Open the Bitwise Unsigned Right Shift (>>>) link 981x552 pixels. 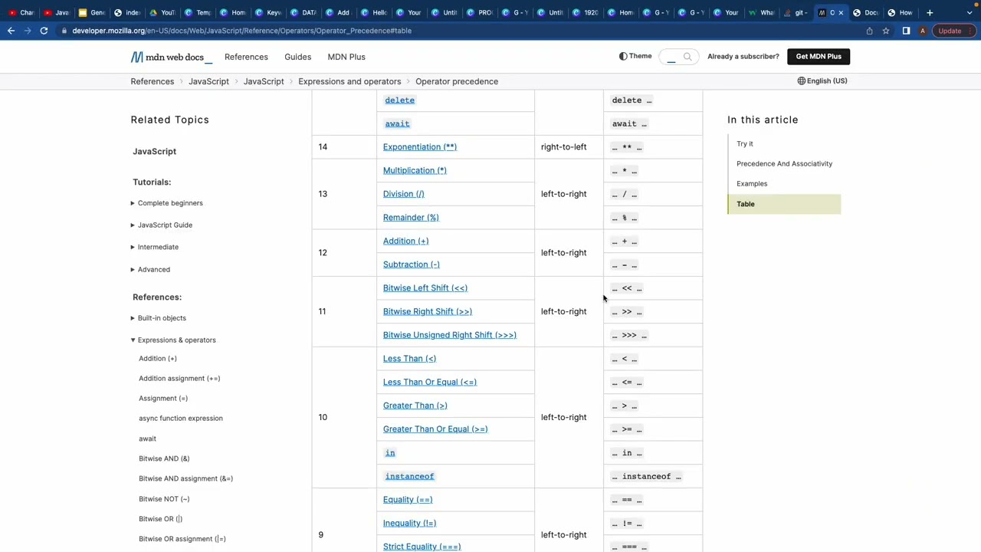[450, 335]
